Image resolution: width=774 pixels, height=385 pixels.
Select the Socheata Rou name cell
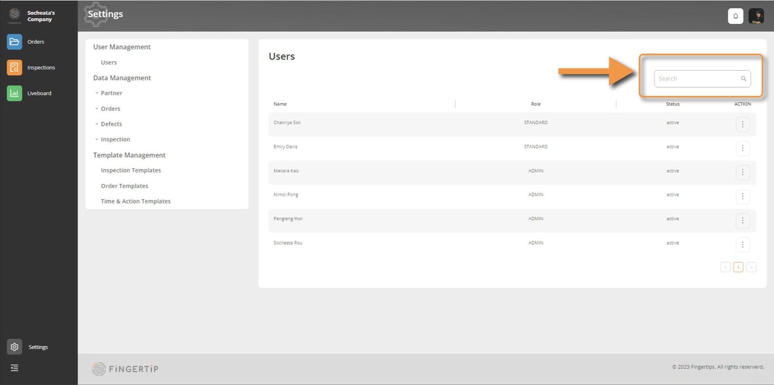288,243
